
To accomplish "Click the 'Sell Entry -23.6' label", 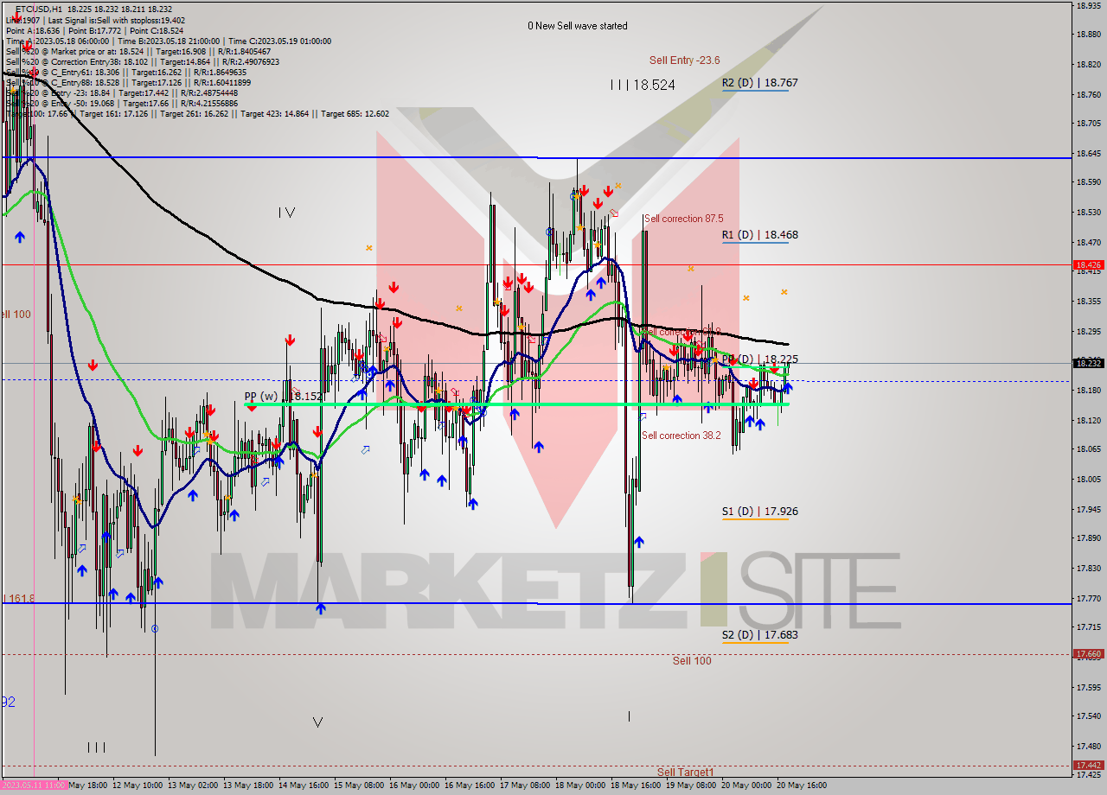I will click(x=685, y=60).
